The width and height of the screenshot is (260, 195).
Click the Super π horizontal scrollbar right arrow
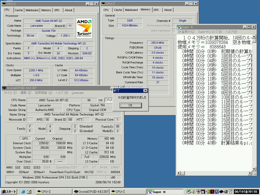(250, 173)
